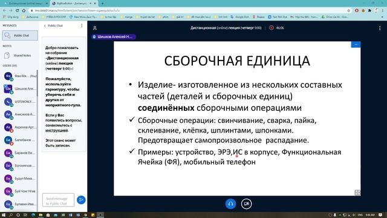Screen dimensions: 387x218
Task: Select user Будул Миха... in list
Action: click(x=20, y=179)
